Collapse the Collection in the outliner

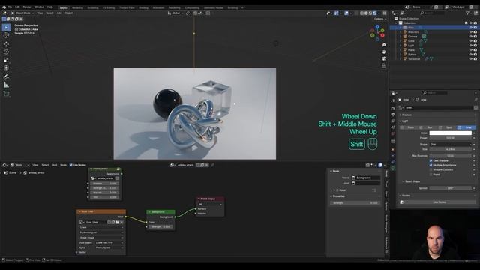pos(397,23)
